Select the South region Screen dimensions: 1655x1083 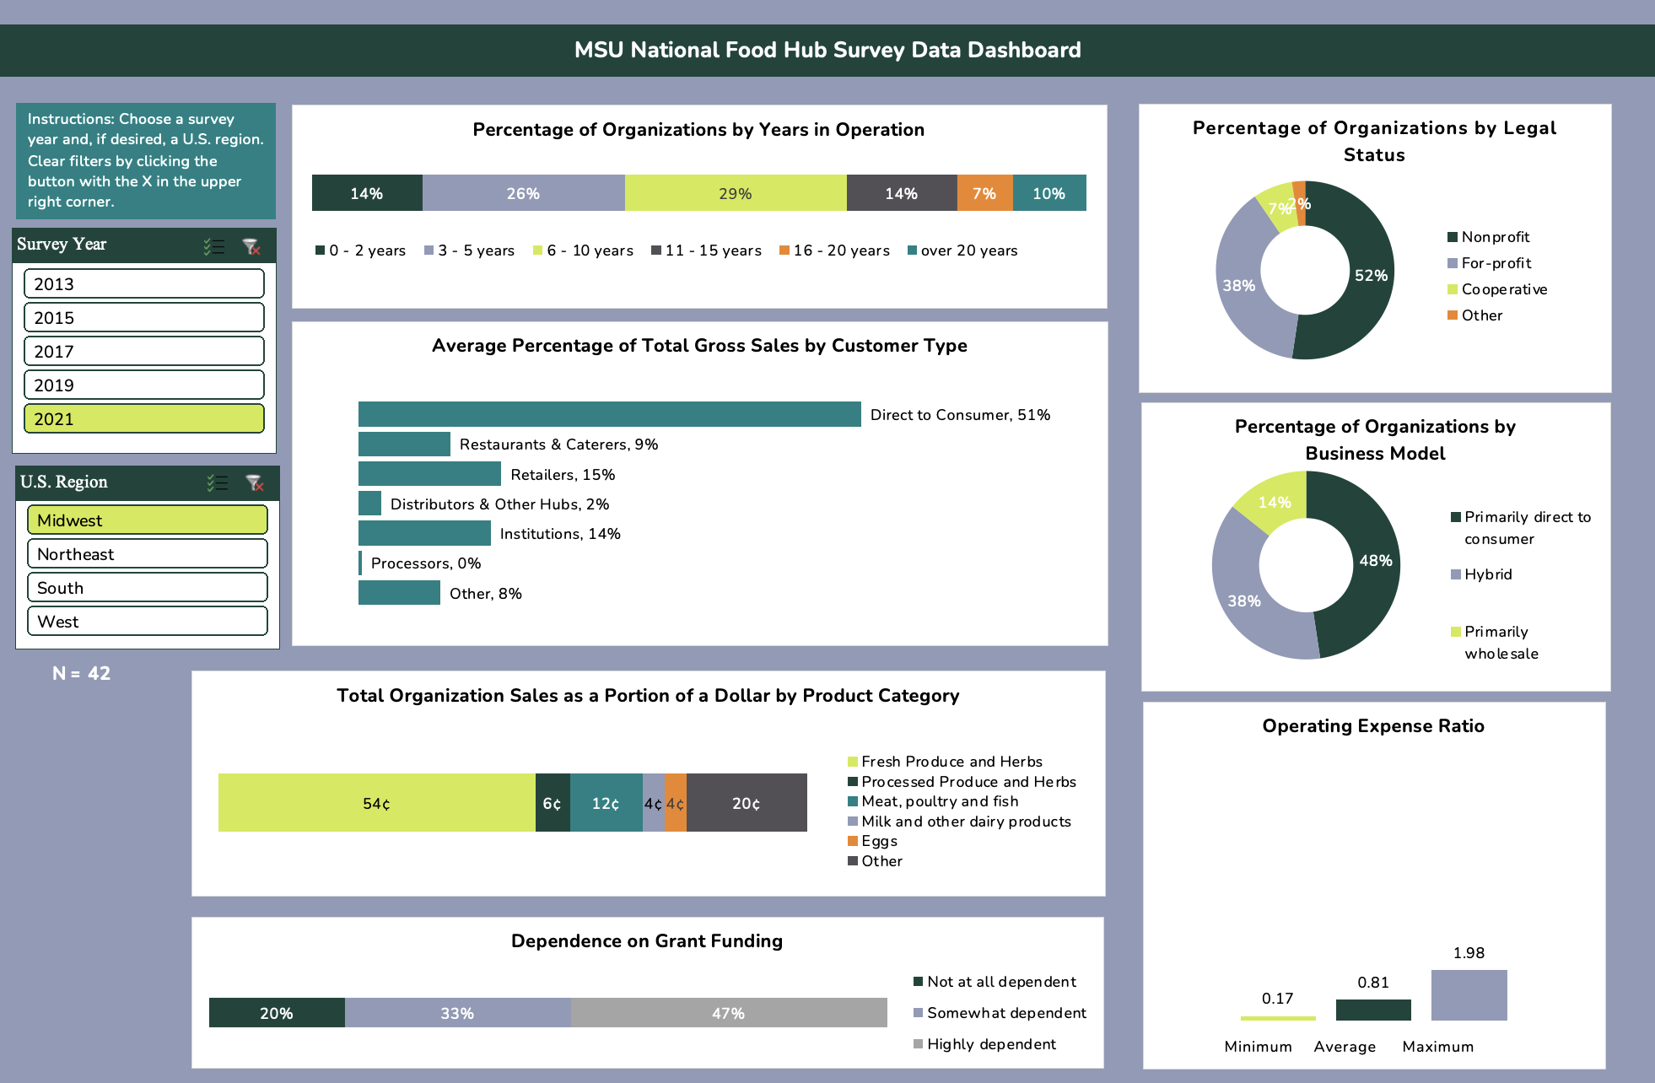tap(147, 587)
